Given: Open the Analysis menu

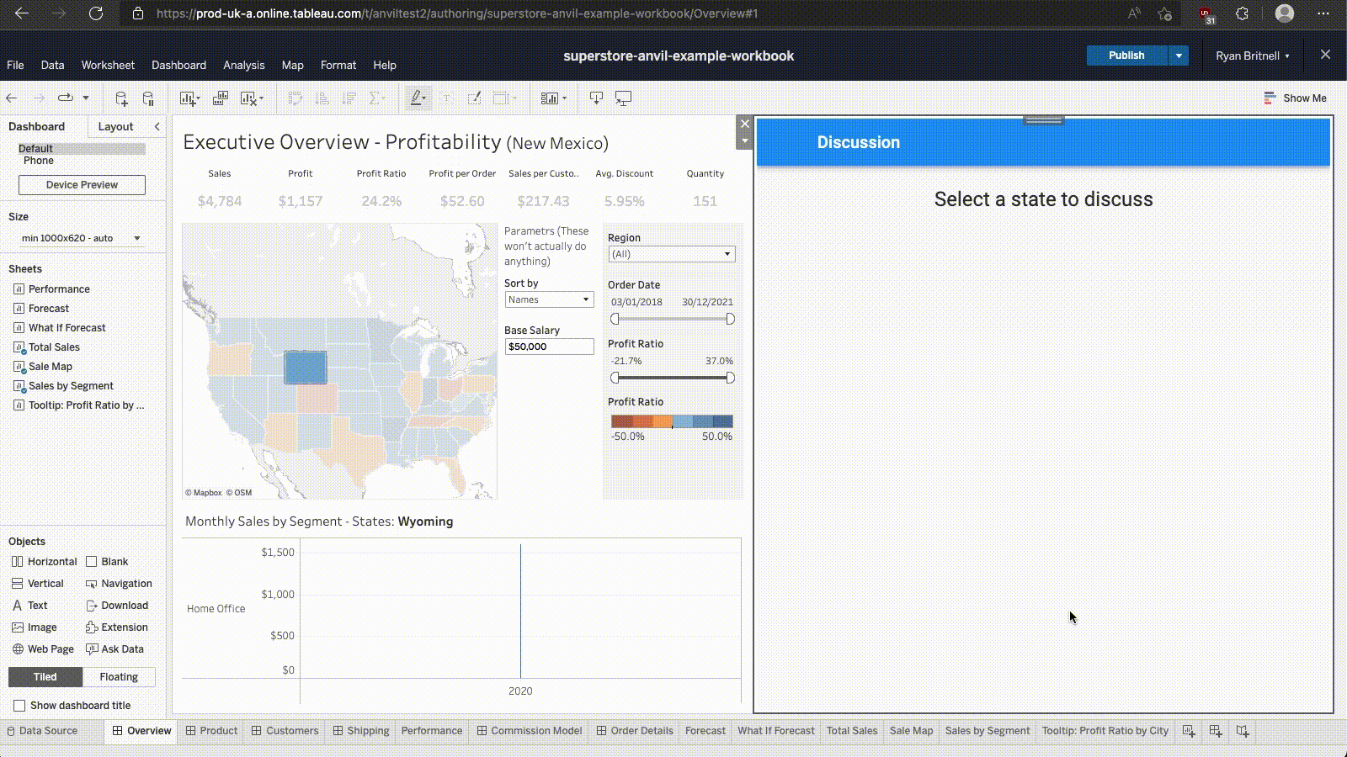Looking at the screenshot, I should (x=243, y=65).
